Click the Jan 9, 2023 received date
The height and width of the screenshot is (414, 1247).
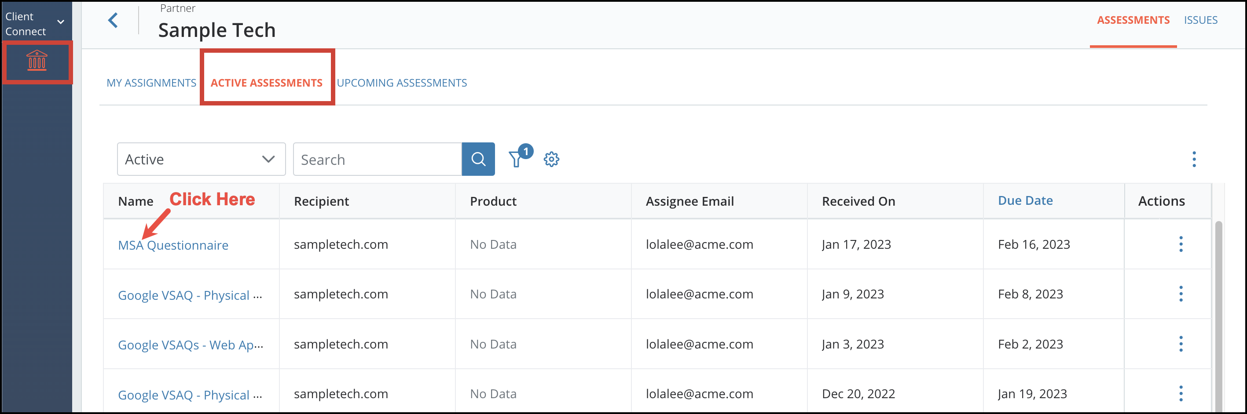pos(852,294)
